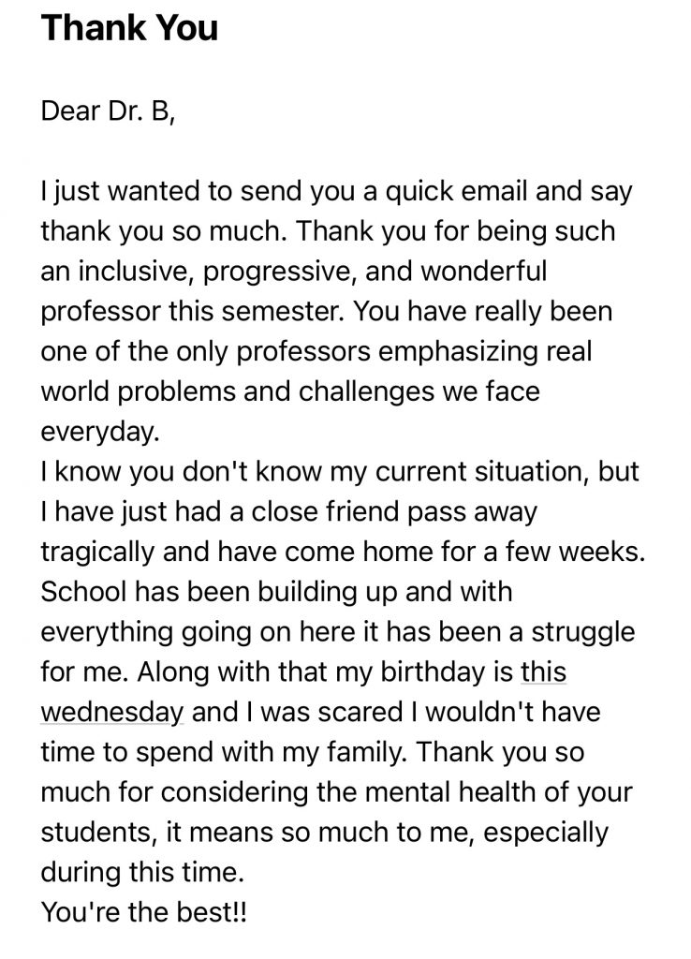The width and height of the screenshot is (691, 959).
Task: Click the line 'during this time.'
Action: click(142, 872)
